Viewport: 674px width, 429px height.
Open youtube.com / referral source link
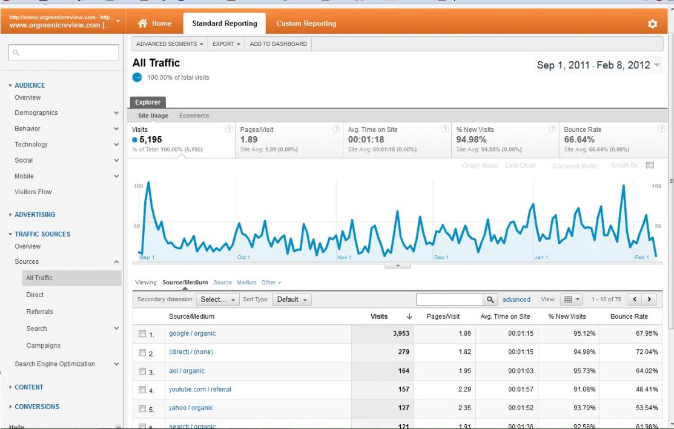tap(200, 389)
